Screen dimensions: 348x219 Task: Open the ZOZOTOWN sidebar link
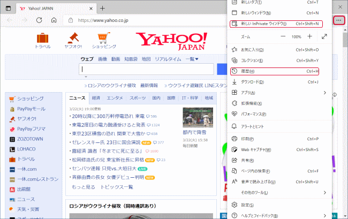coord(30,139)
